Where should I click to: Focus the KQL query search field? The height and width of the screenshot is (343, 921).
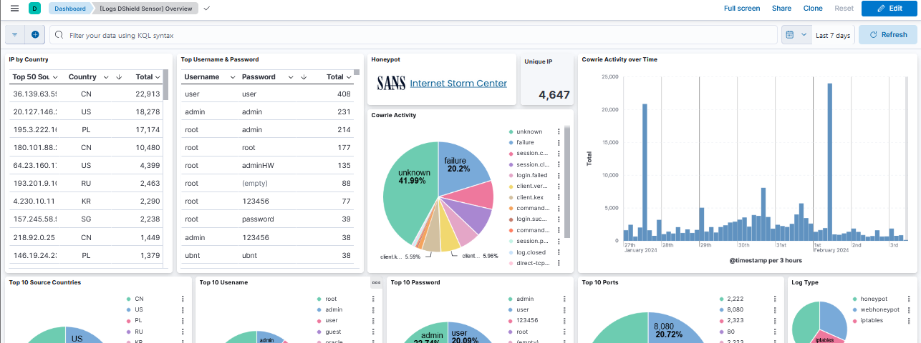click(x=413, y=35)
